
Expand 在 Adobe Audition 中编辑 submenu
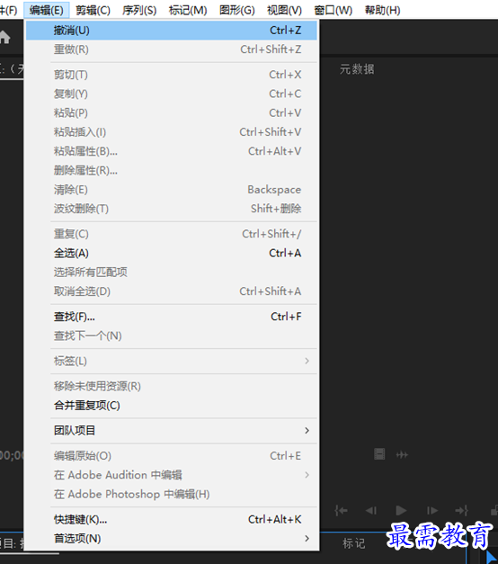(x=172, y=475)
